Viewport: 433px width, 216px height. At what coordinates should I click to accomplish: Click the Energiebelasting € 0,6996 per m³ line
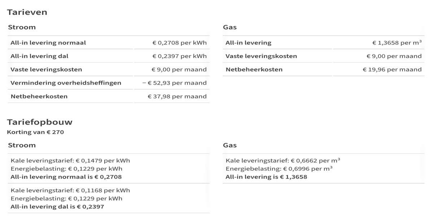[279, 169]
